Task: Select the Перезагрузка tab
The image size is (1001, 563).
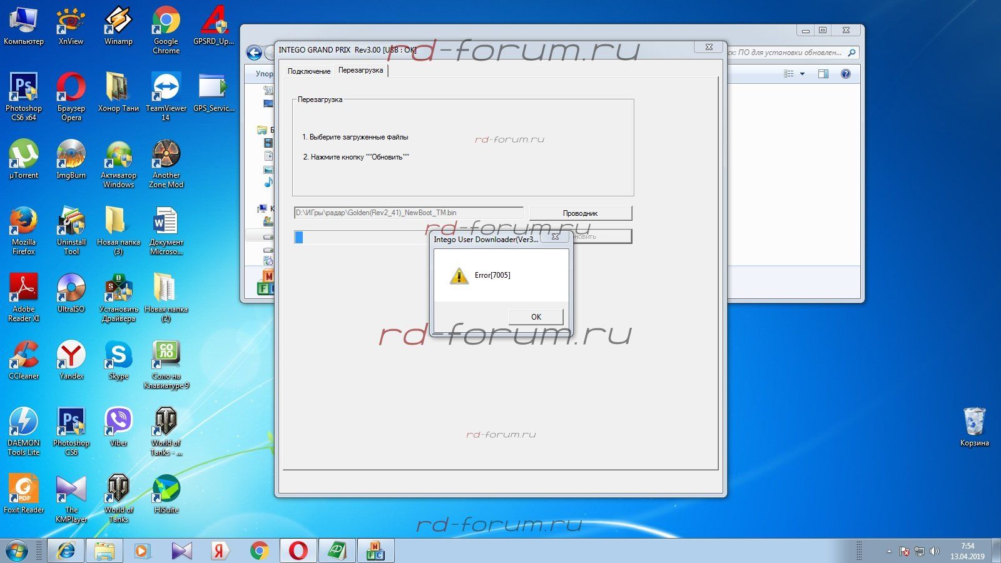Action: pyautogui.click(x=360, y=70)
